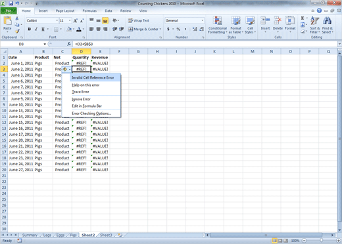342x244 pixels.
Task: Click the Format Painter brush icon
Action: (17, 31)
